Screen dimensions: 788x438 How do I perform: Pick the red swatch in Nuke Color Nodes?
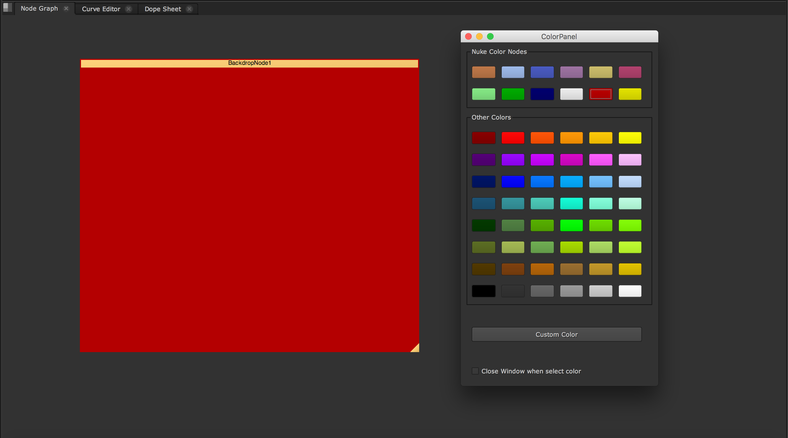click(601, 94)
